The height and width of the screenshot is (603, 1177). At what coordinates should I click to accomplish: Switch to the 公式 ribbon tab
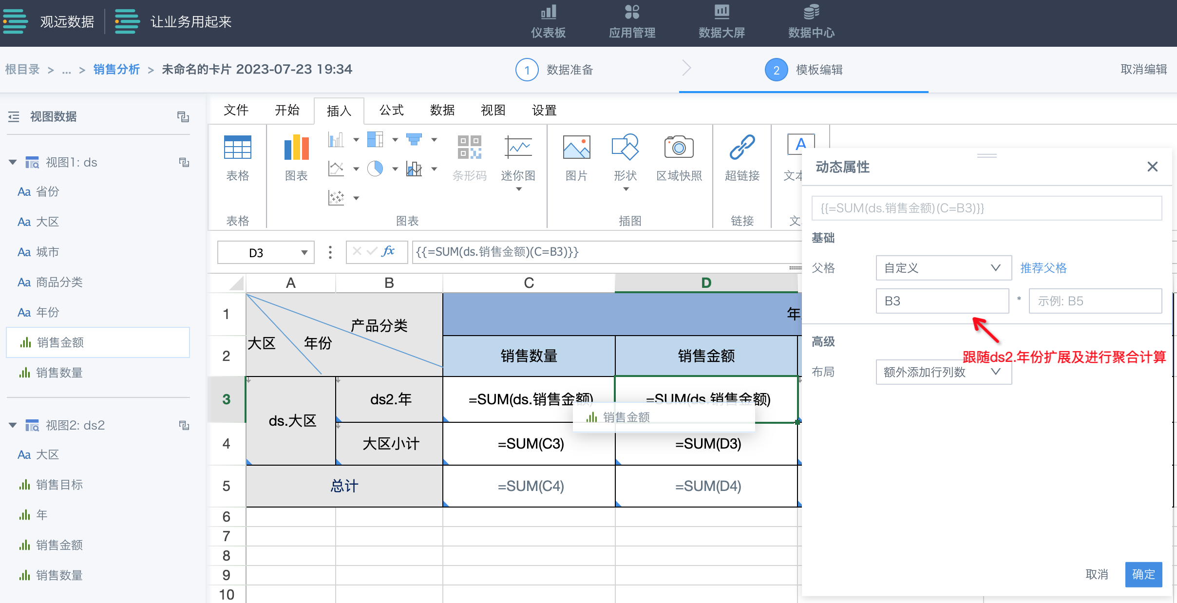coord(391,110)
